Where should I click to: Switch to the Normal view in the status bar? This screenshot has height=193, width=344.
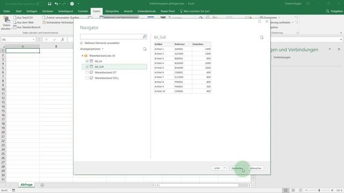coord(285,190)
